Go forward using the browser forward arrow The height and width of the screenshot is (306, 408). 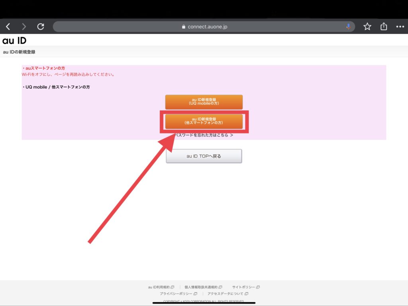coord(24,27)
